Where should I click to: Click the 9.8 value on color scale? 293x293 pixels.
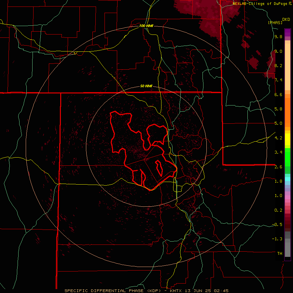click(x=278, y=36)
